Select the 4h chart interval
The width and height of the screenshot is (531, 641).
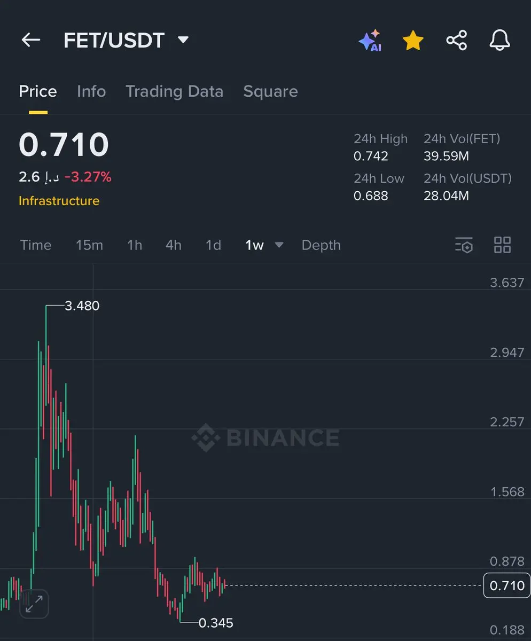(x=174, y=245)
